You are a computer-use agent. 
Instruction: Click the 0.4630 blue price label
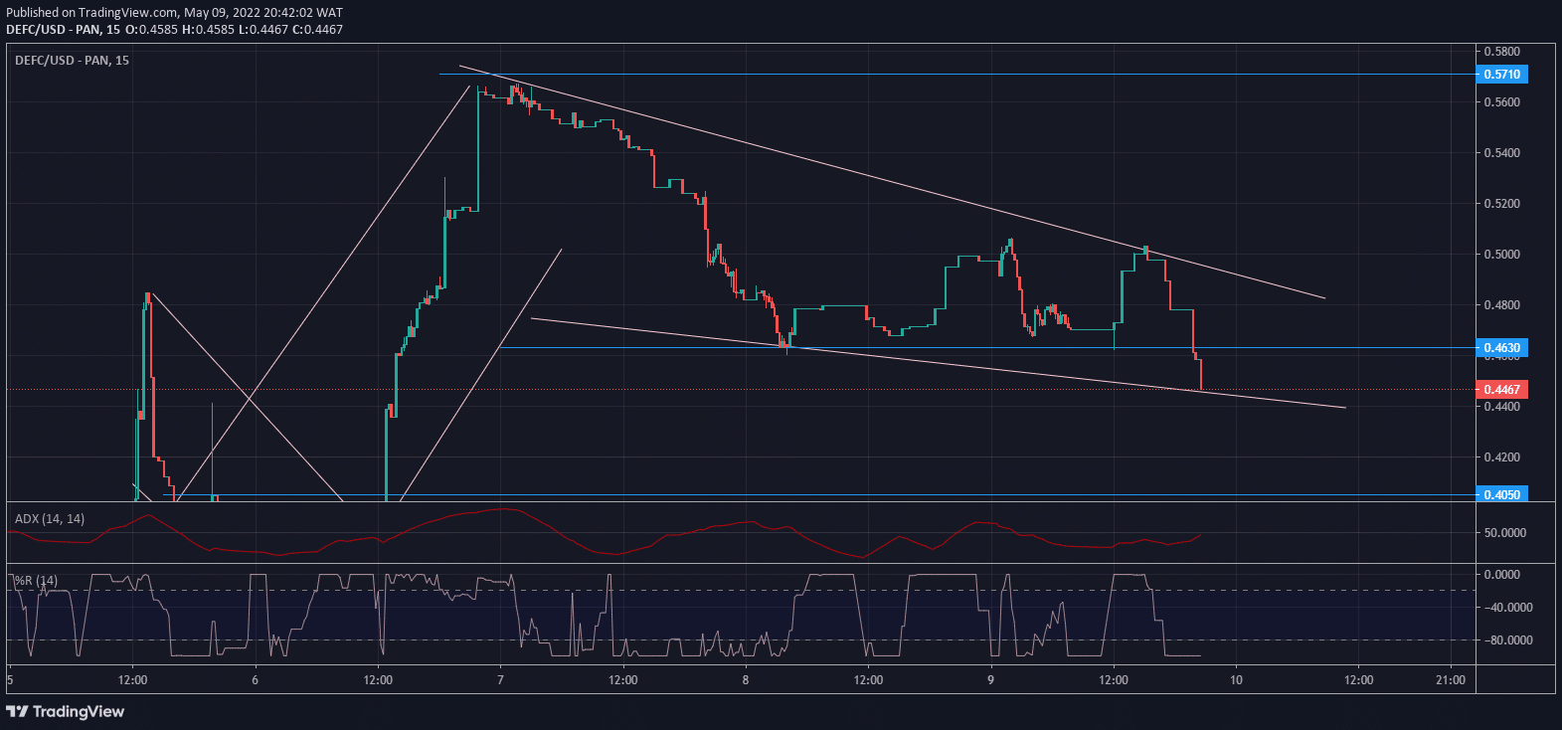(x=1501, y=348)
